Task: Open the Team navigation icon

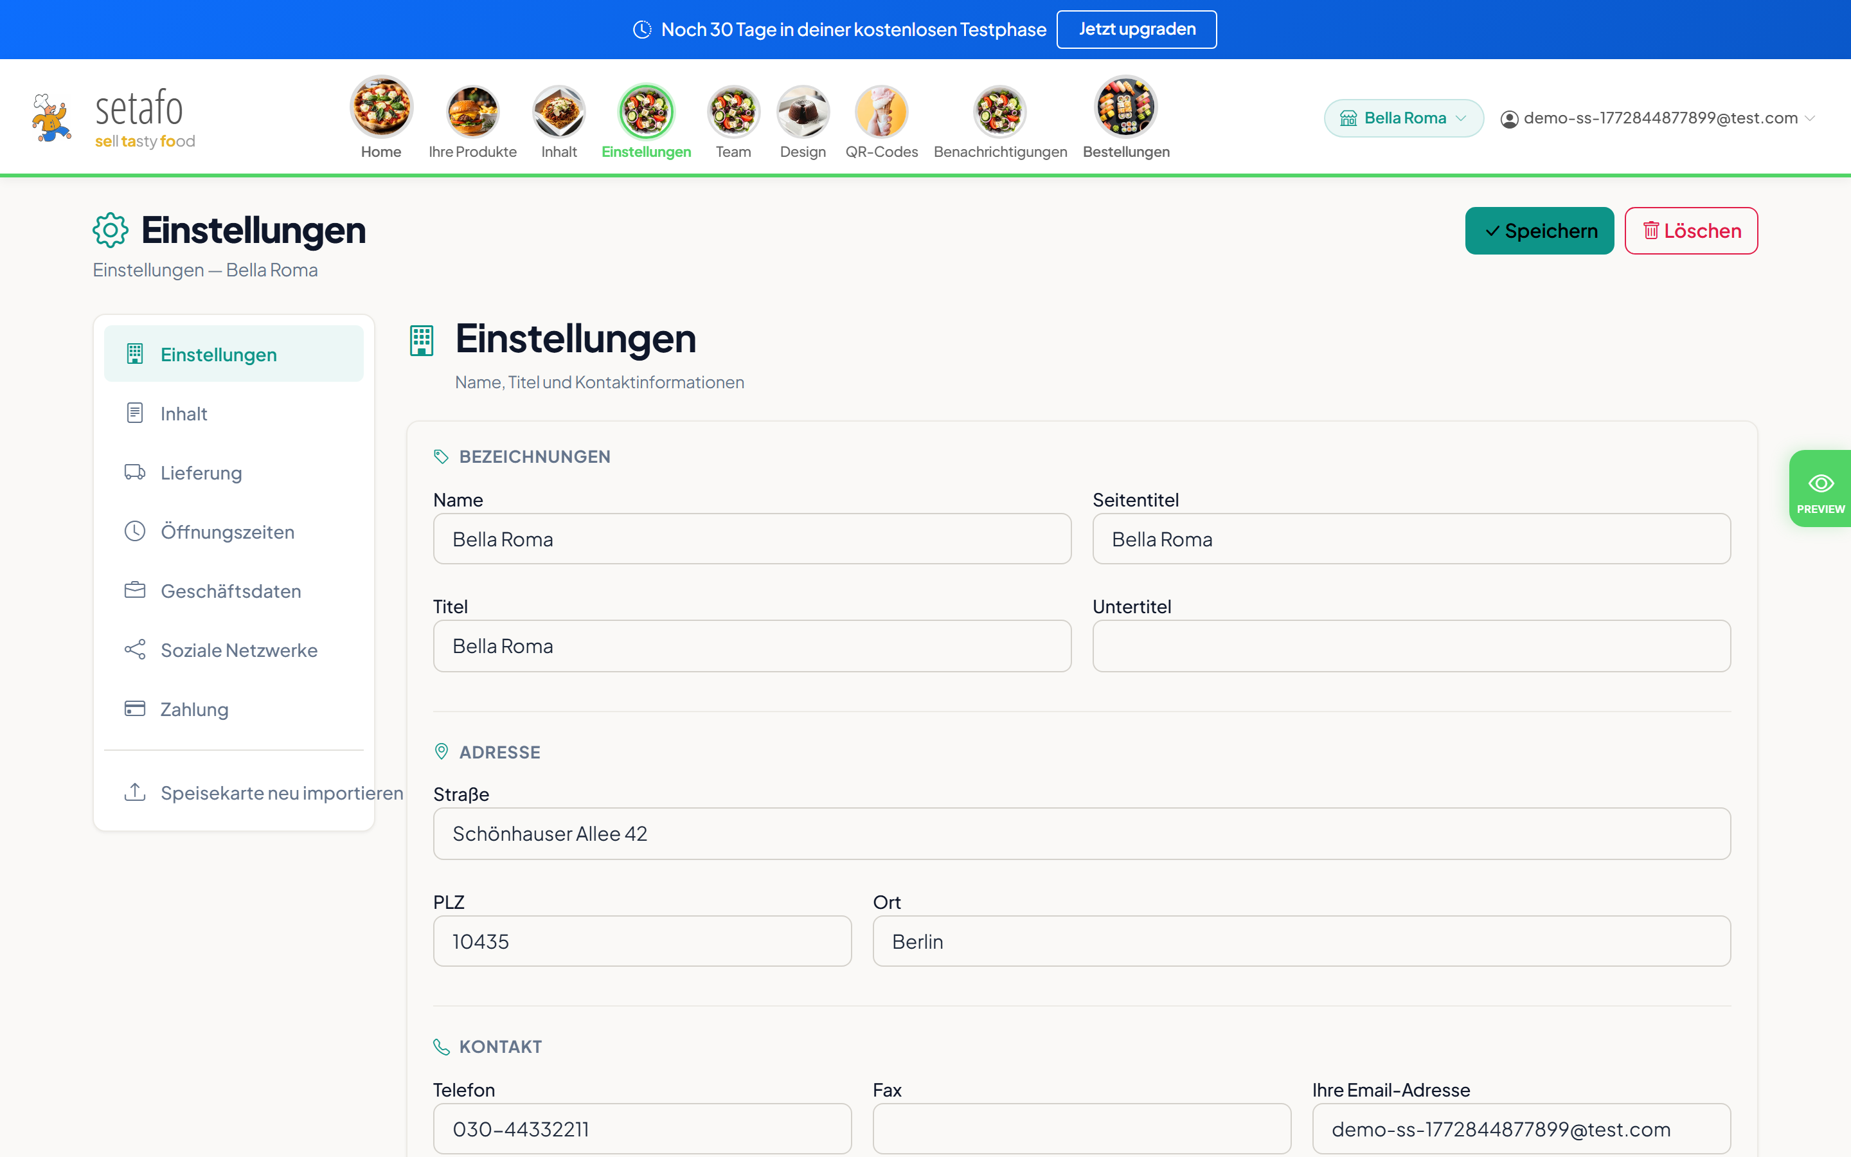Action: 733,112
